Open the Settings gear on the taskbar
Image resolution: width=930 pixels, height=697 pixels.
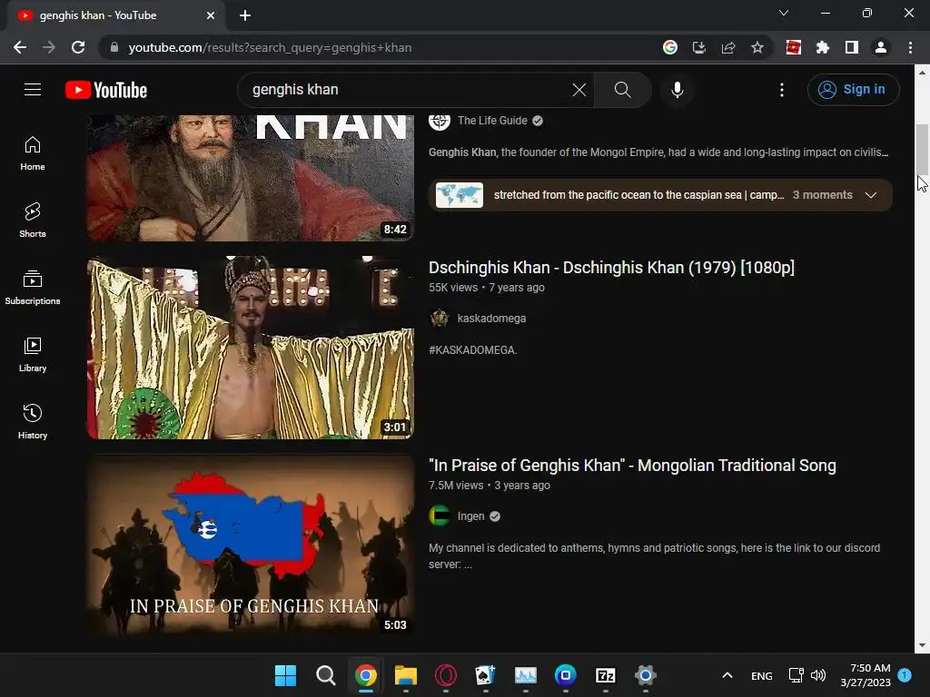coord(646,675)
